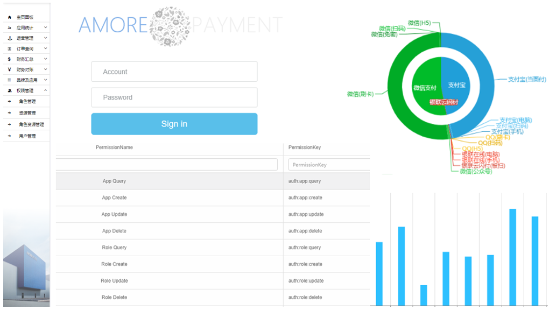Open the 资源管理 submenu item
This screenshot has width=549, height=310.
coord(27,113)
